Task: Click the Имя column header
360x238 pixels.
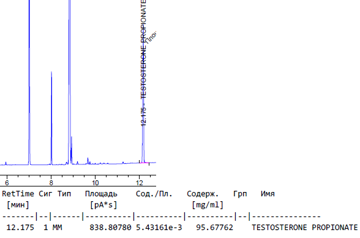Action: coord(268,194)
